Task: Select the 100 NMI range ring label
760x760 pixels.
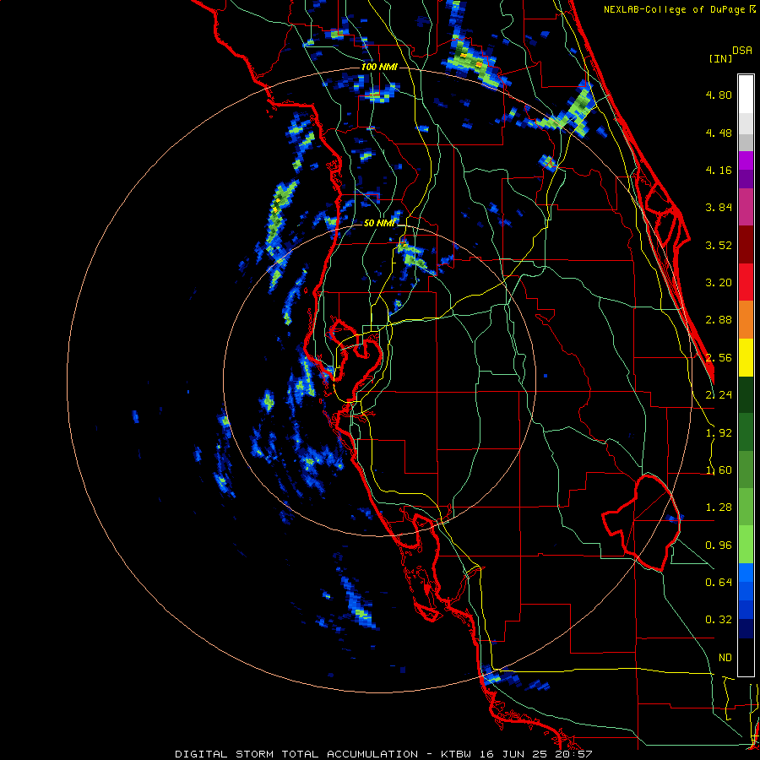Action: (x=379, y=67)
